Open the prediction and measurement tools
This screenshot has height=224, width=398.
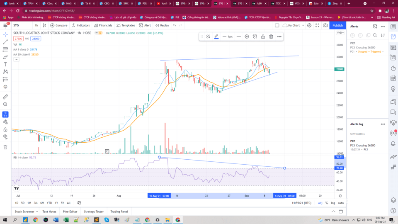pyautogui.click(x=5, y=80)
